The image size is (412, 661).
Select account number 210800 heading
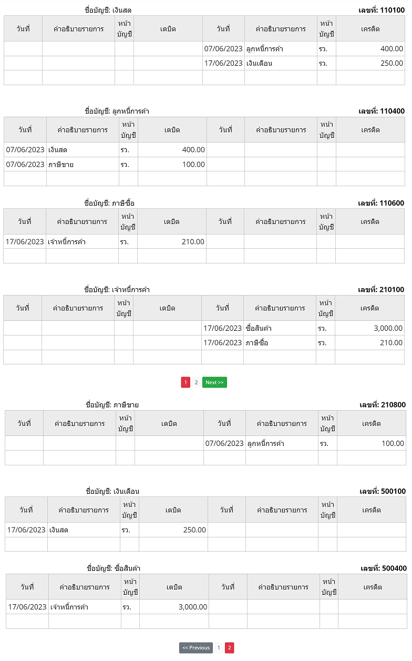pyautogui.click(x=383, y=405)
